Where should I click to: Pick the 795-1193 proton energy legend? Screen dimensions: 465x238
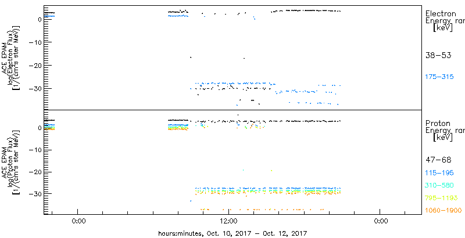tap(442, 198)
